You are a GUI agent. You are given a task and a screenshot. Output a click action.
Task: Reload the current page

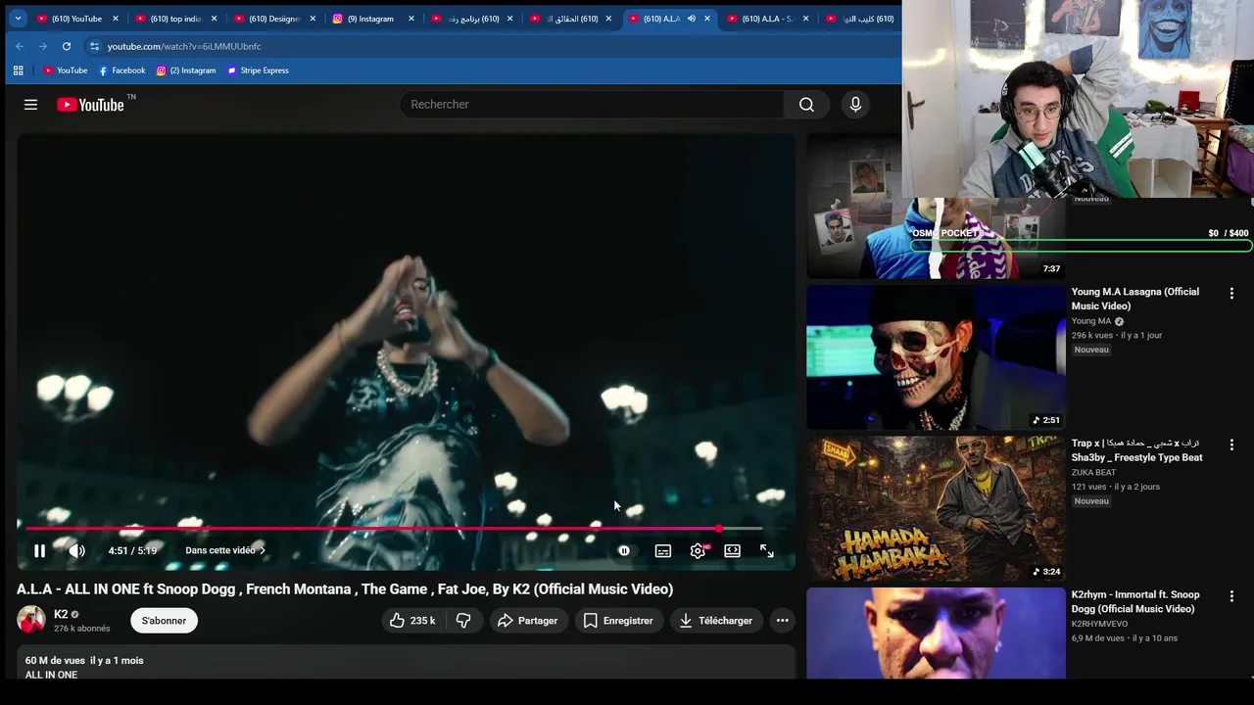(66, 46)
